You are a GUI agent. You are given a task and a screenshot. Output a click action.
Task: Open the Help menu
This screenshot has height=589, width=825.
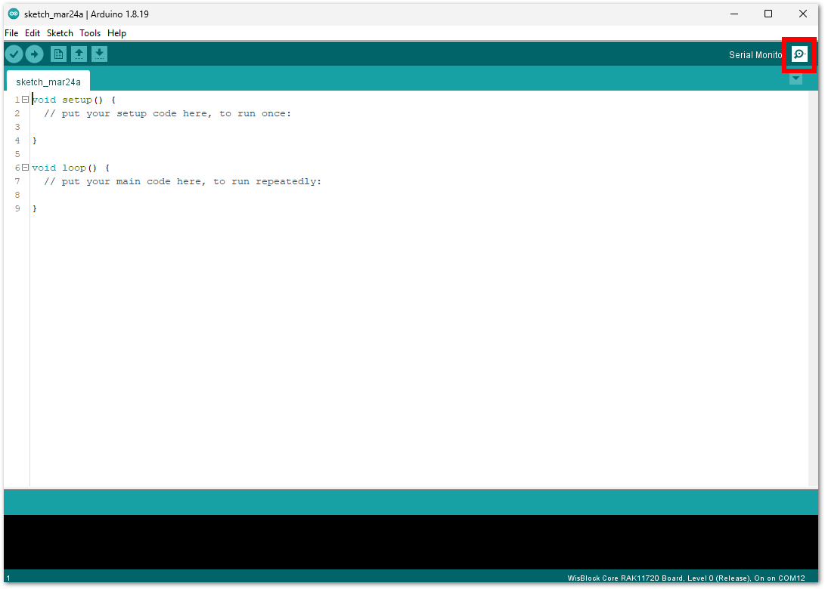(116, 33)
